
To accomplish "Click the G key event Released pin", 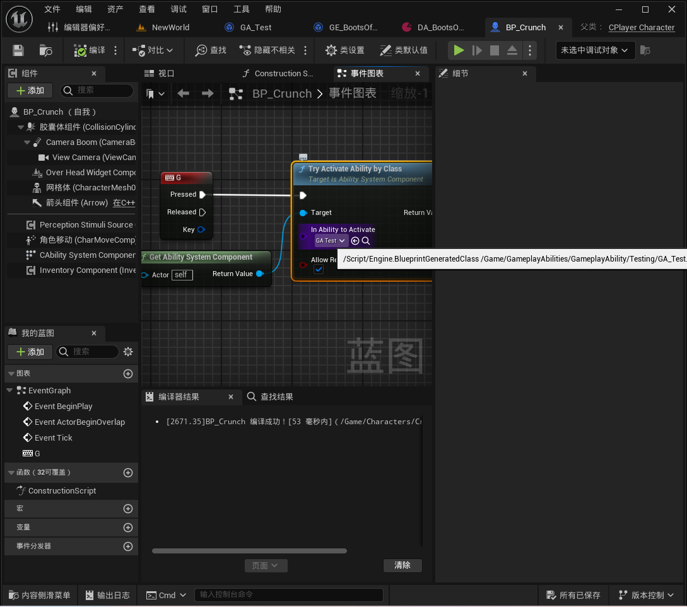I will click(x=203, y=212).
